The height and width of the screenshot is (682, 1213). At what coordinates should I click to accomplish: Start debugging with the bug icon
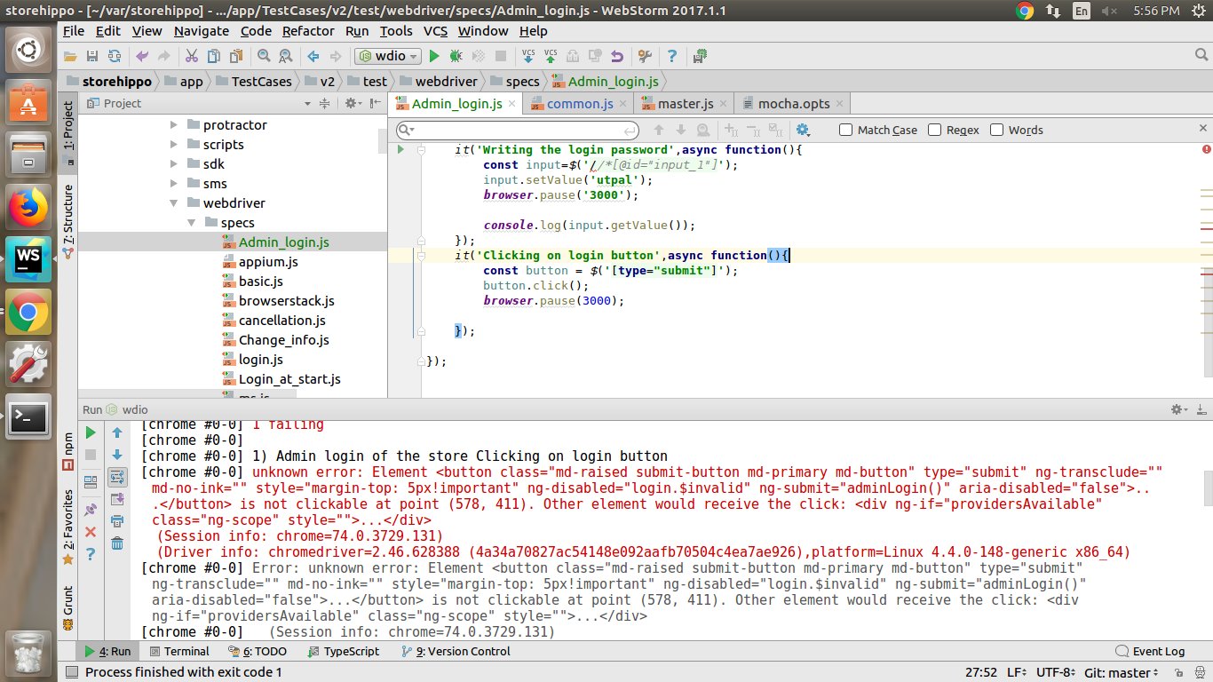click(x=456, y=55)
